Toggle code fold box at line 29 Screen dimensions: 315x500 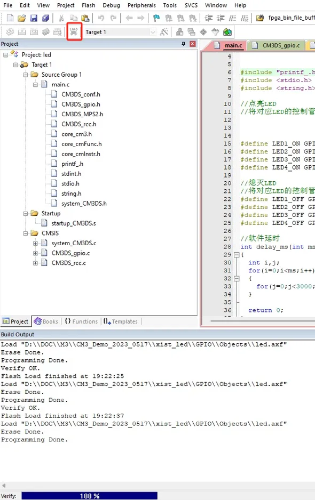[237, 254]
